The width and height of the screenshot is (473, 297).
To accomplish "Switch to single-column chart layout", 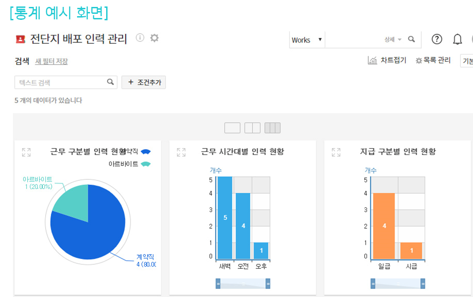I will pos(232,128).
